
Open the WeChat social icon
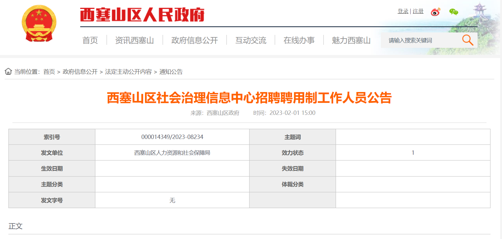pyautogui.click(x=454, y=12)
